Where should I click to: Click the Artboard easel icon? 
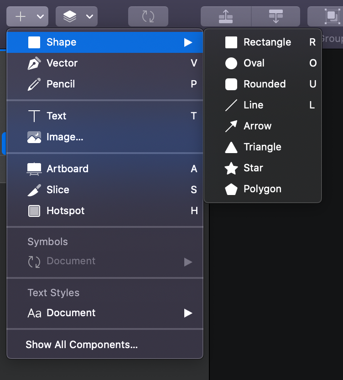pos(34,169)
